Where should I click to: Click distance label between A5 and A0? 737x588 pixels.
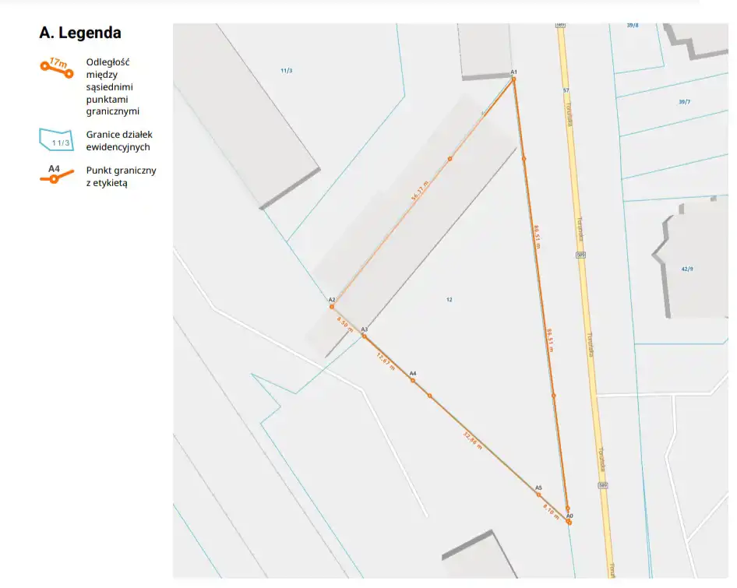click(550, 512)
